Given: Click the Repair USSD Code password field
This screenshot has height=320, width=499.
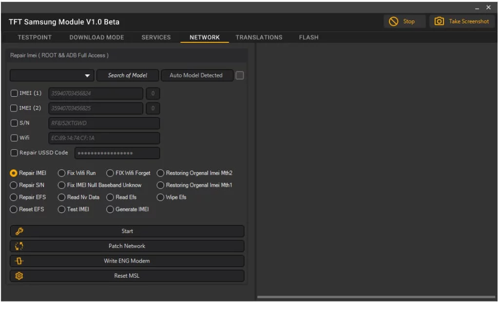Looking at the screenshot, I should [x=117, y=153].
